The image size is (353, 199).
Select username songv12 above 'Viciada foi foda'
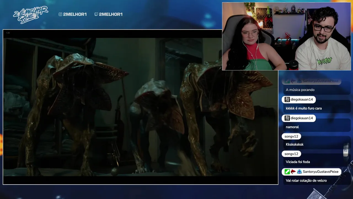click(291, 154)
